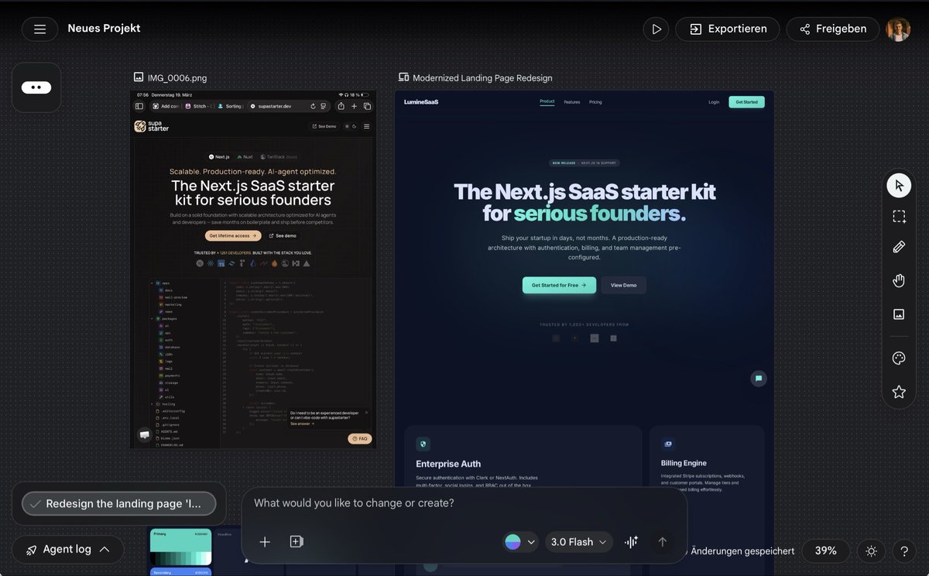The image size is (929, 576).
Task: Open the user profile avatar
Action: point(899,29)
